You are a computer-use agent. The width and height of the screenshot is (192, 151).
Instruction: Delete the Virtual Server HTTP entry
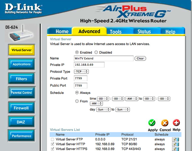[x=178, y=144]
